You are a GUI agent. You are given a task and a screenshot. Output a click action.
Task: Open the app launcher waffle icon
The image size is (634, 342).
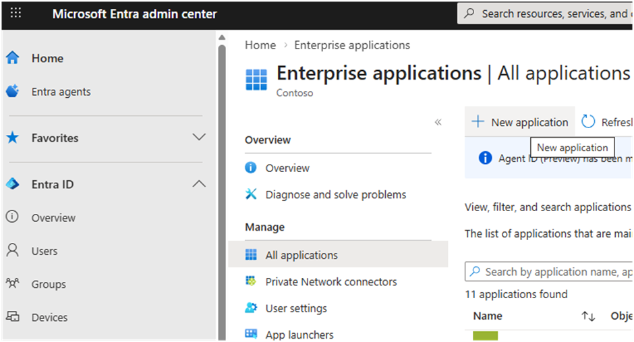click(16, 13)
